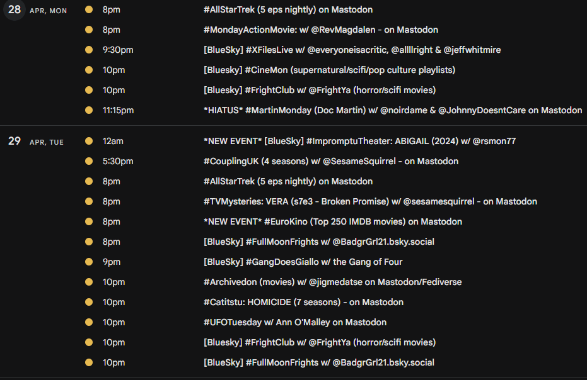Open #Catitstu HOMICIDE event
The image size is (587, 380).
click(304, 303)
